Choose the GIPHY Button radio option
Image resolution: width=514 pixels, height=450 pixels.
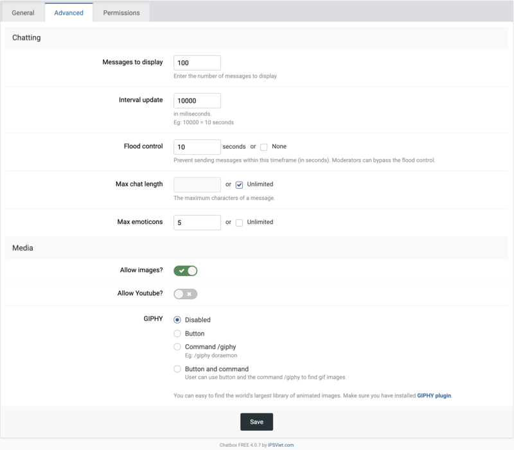click(177, 333)
